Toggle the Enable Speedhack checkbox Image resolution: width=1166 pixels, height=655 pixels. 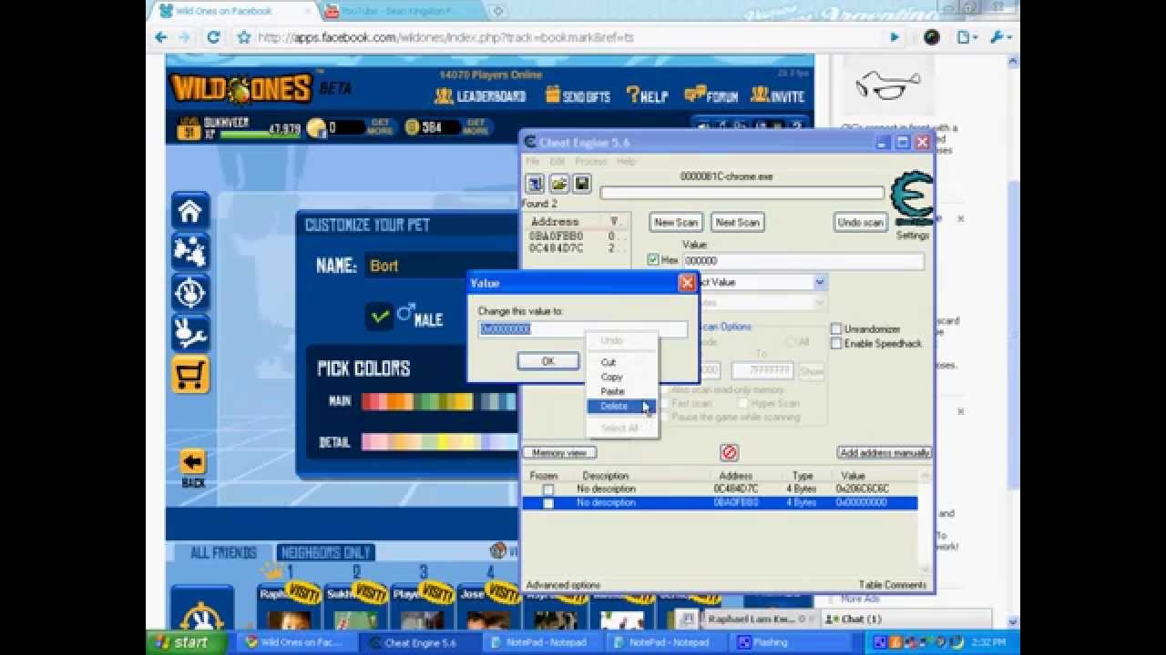tap(836, 343)
